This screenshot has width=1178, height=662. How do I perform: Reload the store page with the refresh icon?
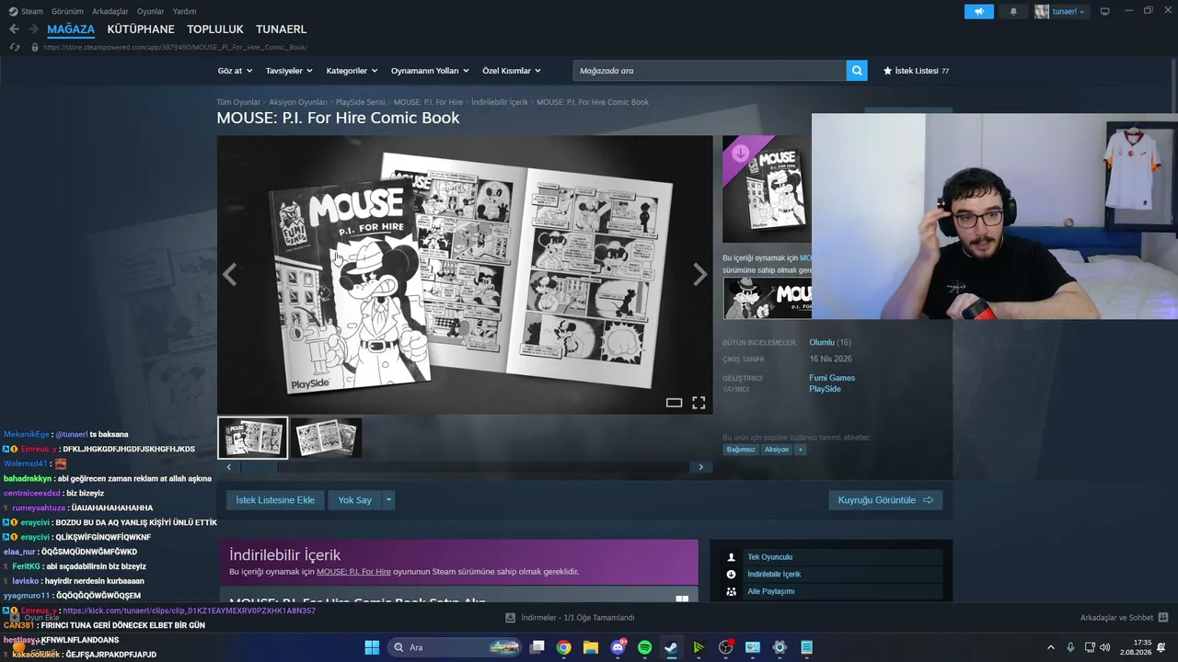15,47
